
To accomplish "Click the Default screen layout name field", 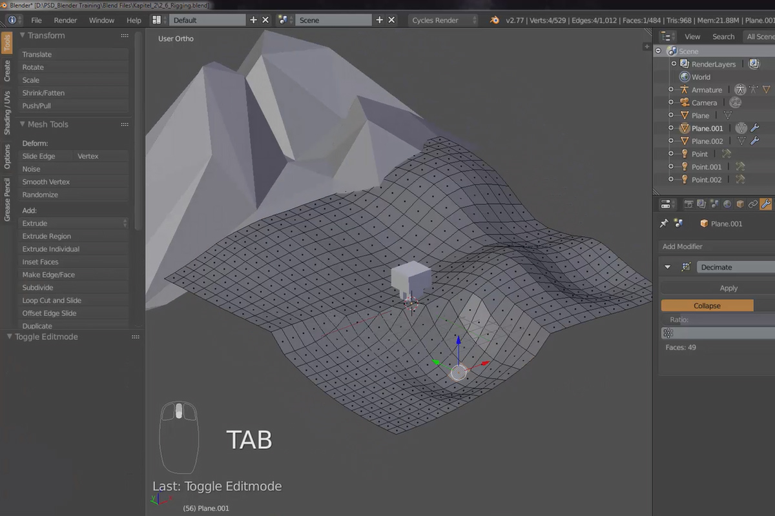I will click(x=208, y=20).
